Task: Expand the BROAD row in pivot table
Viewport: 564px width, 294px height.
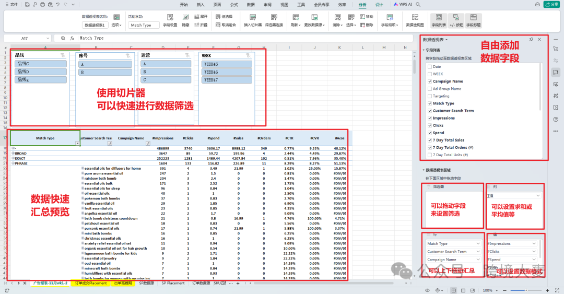Action: point(13,154)
